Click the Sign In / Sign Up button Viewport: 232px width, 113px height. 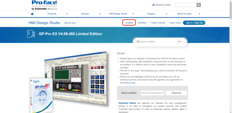point(194,23)
